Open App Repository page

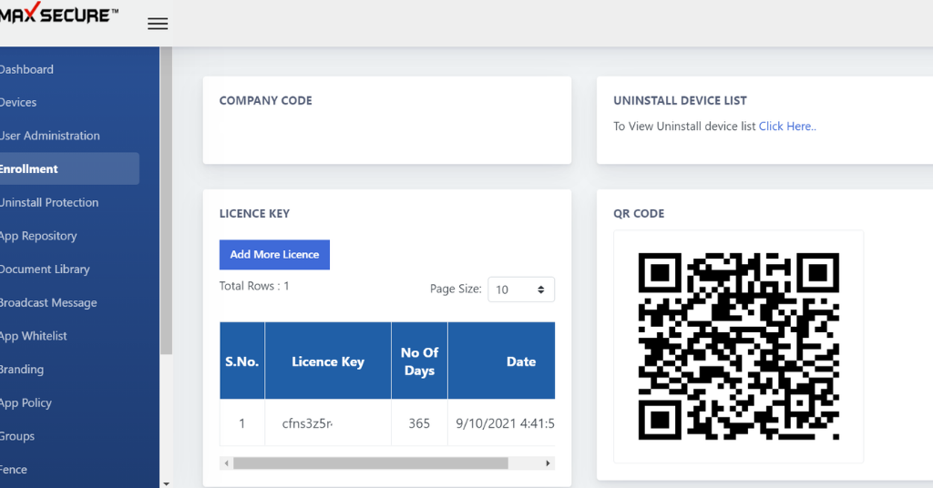[x=38, y=236]
